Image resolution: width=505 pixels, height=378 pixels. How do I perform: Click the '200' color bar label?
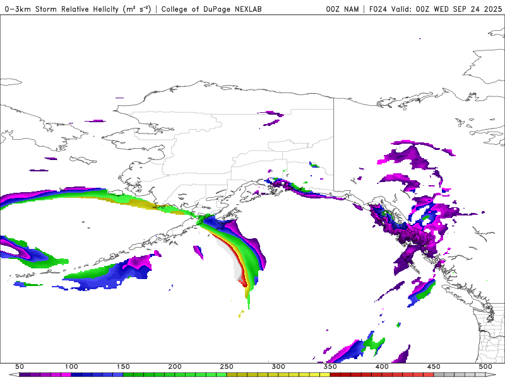click(x=175, y=367)
